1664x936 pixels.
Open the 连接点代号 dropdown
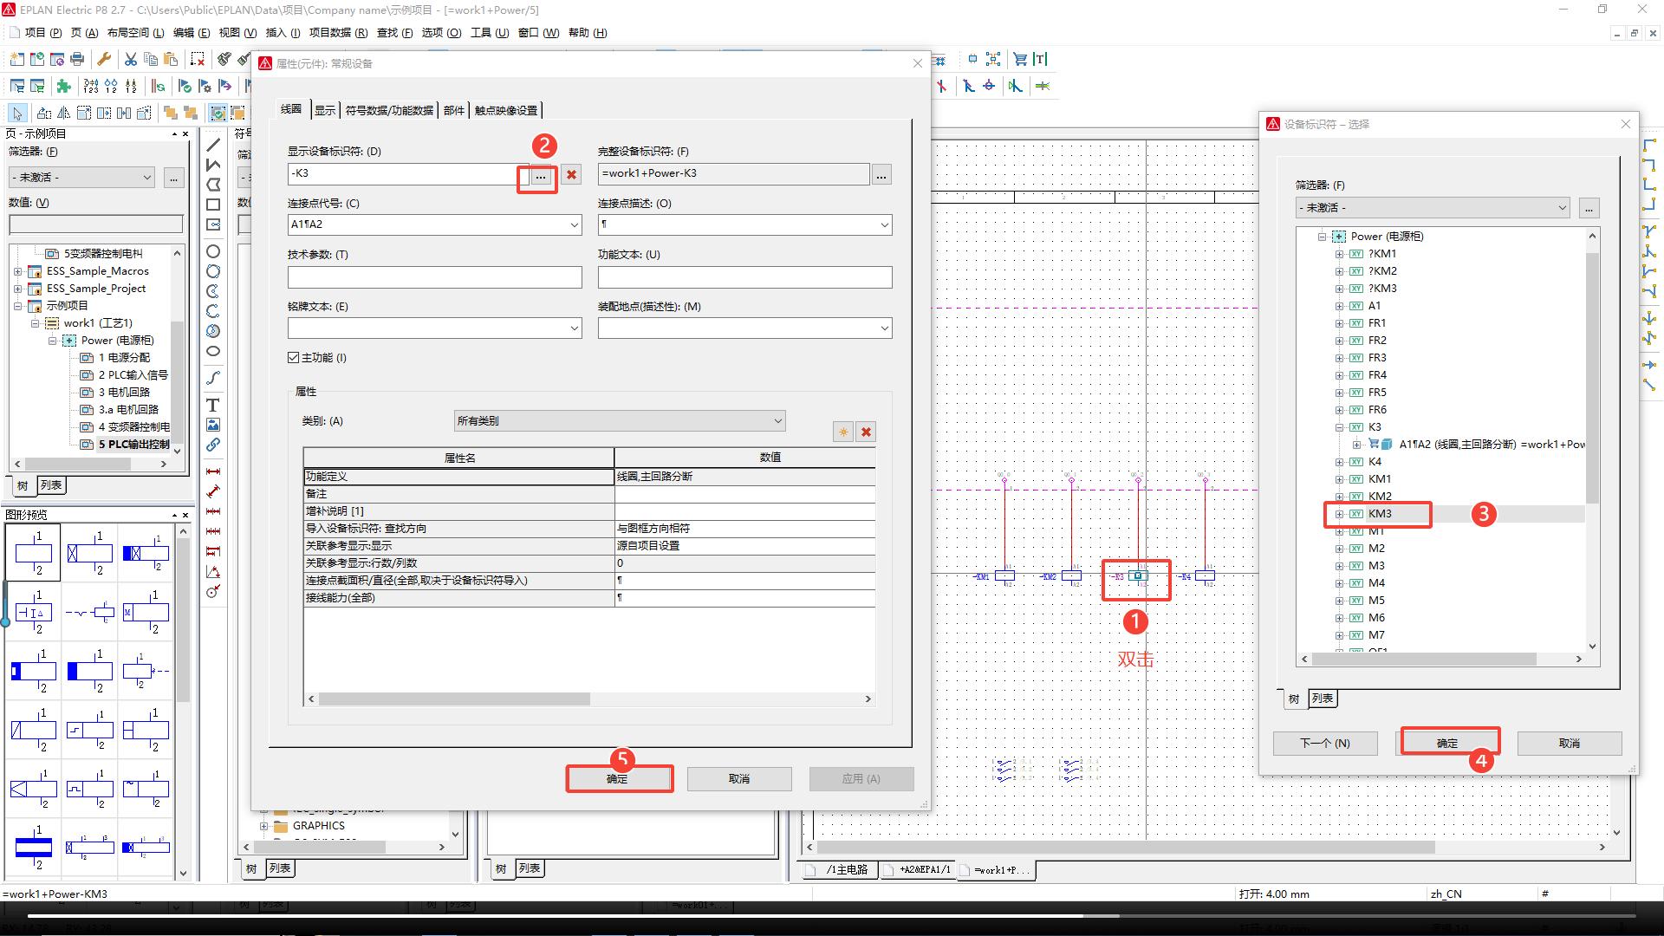tap(574, 224)
